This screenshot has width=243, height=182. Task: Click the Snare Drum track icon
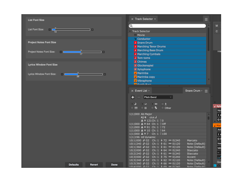[x=136, y=42]
